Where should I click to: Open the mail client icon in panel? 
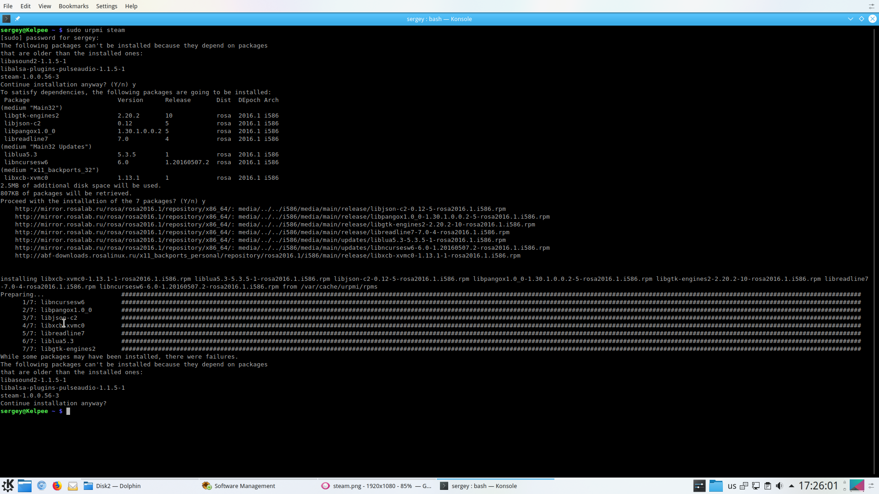click(72, 486)
